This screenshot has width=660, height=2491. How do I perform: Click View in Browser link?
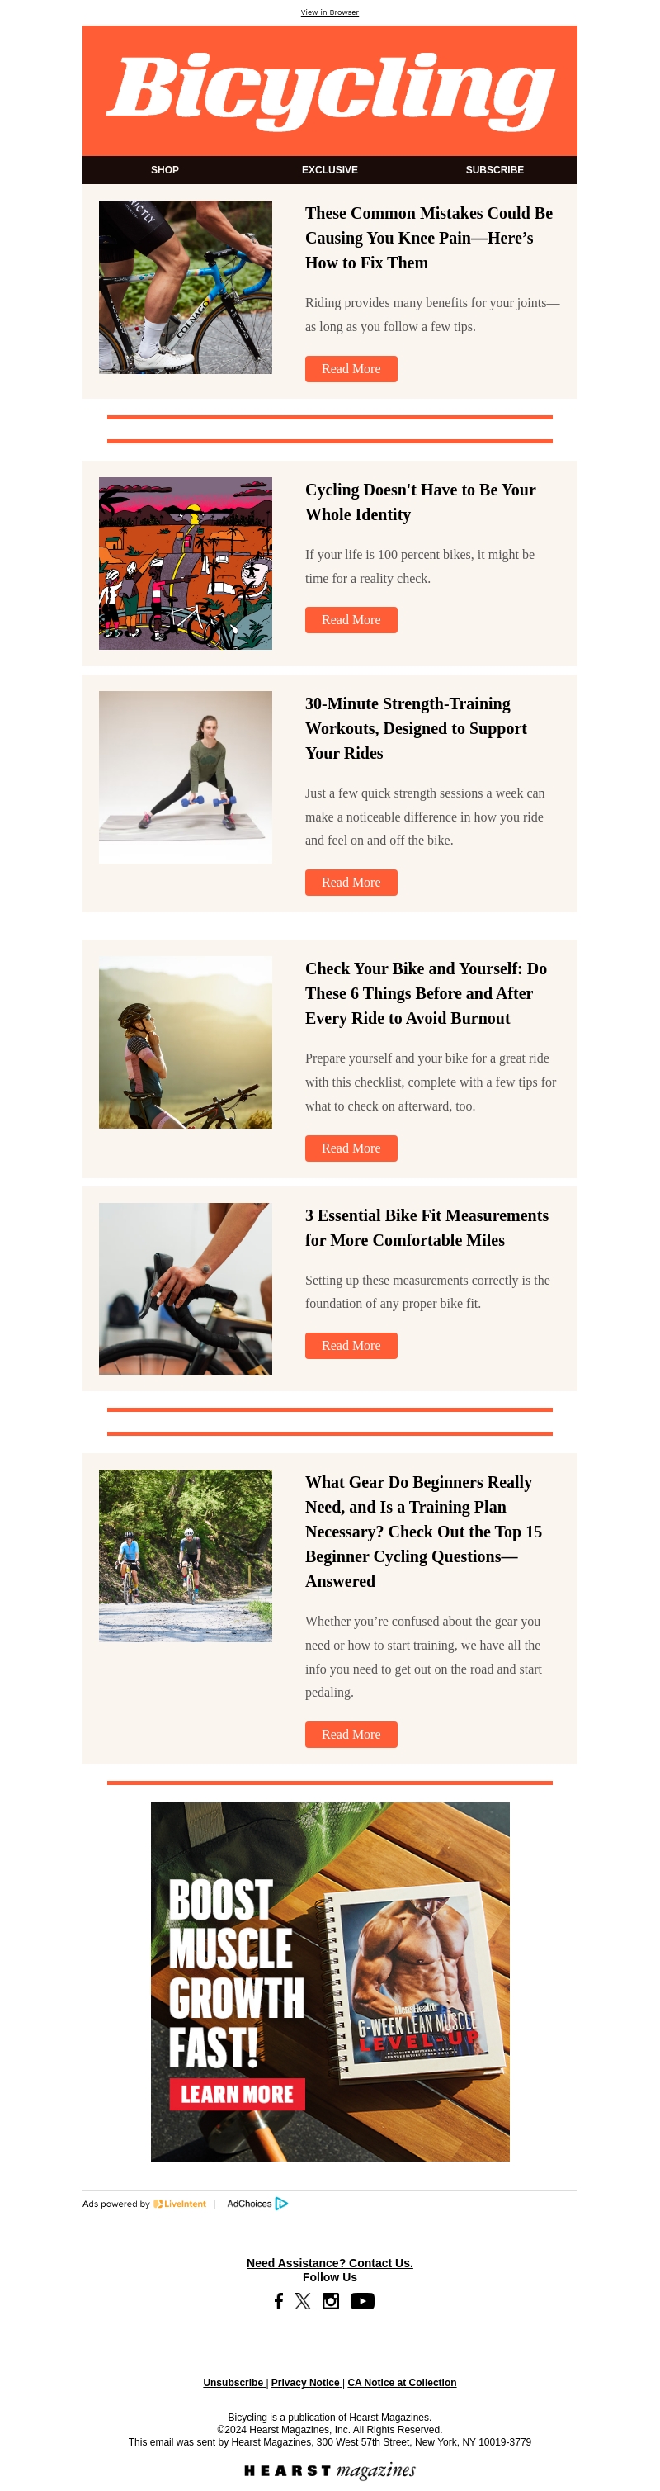click(329, 12)
